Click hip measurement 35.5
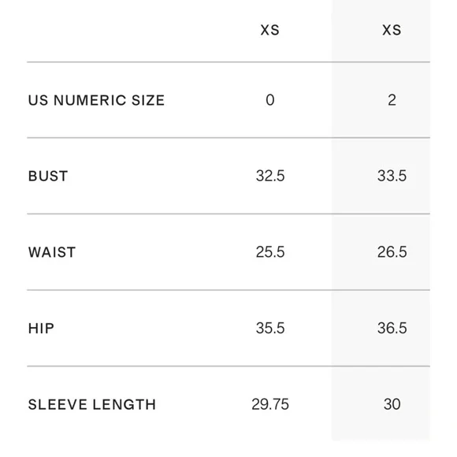 click(x=270, y=328)
